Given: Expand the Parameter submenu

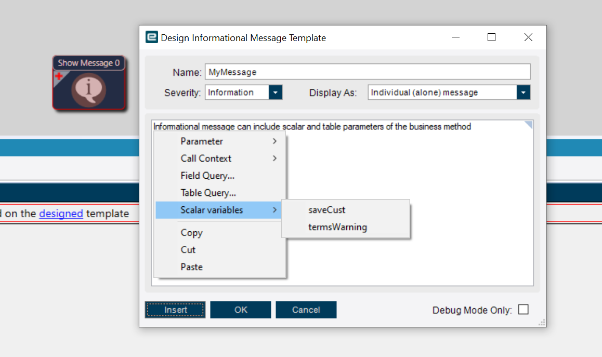Looking at the screenshot, I should [202, 141].
